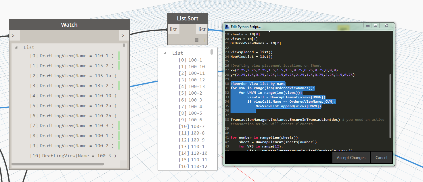Click the Watch node horizontal scrollbar
Image resolution: width=423 pixels, height=182 pixels.
58,164
